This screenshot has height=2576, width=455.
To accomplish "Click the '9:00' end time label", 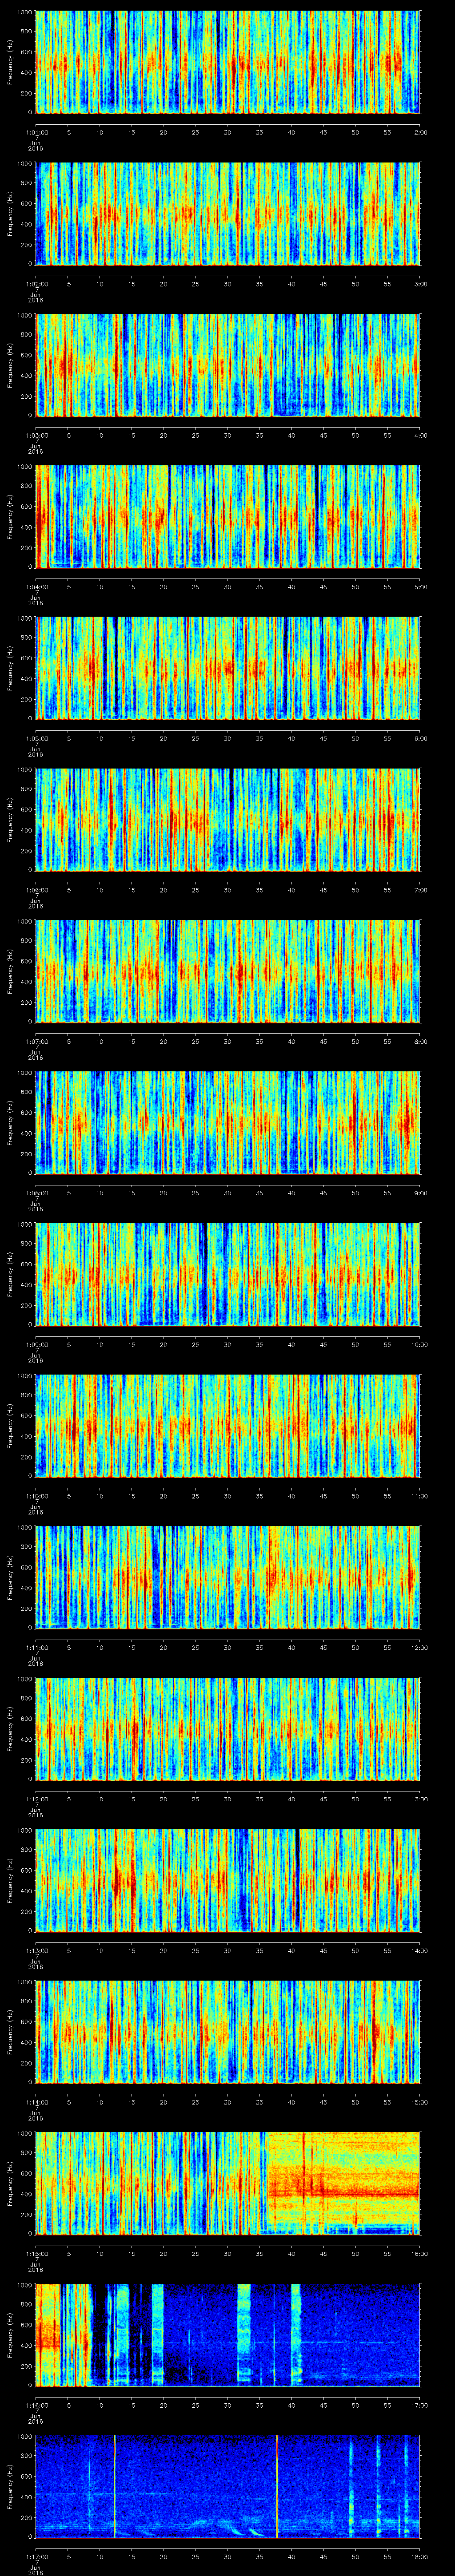I will pyautogui.click(x=420, y=1192).
